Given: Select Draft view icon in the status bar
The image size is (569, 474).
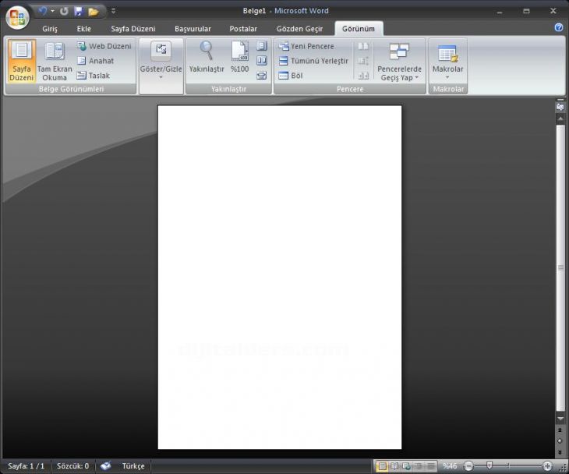Looking at the screenshot, I should [x=430, y=466].
